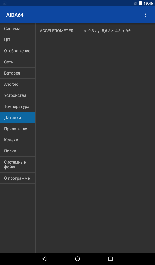
Task: Tap the battery icon in status bar
Action: tap(141, 3)
